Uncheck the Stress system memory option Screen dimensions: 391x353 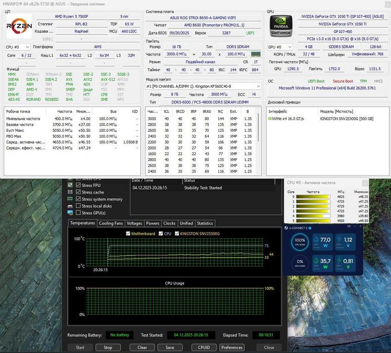pyautogui.click(x=78, y=199)
